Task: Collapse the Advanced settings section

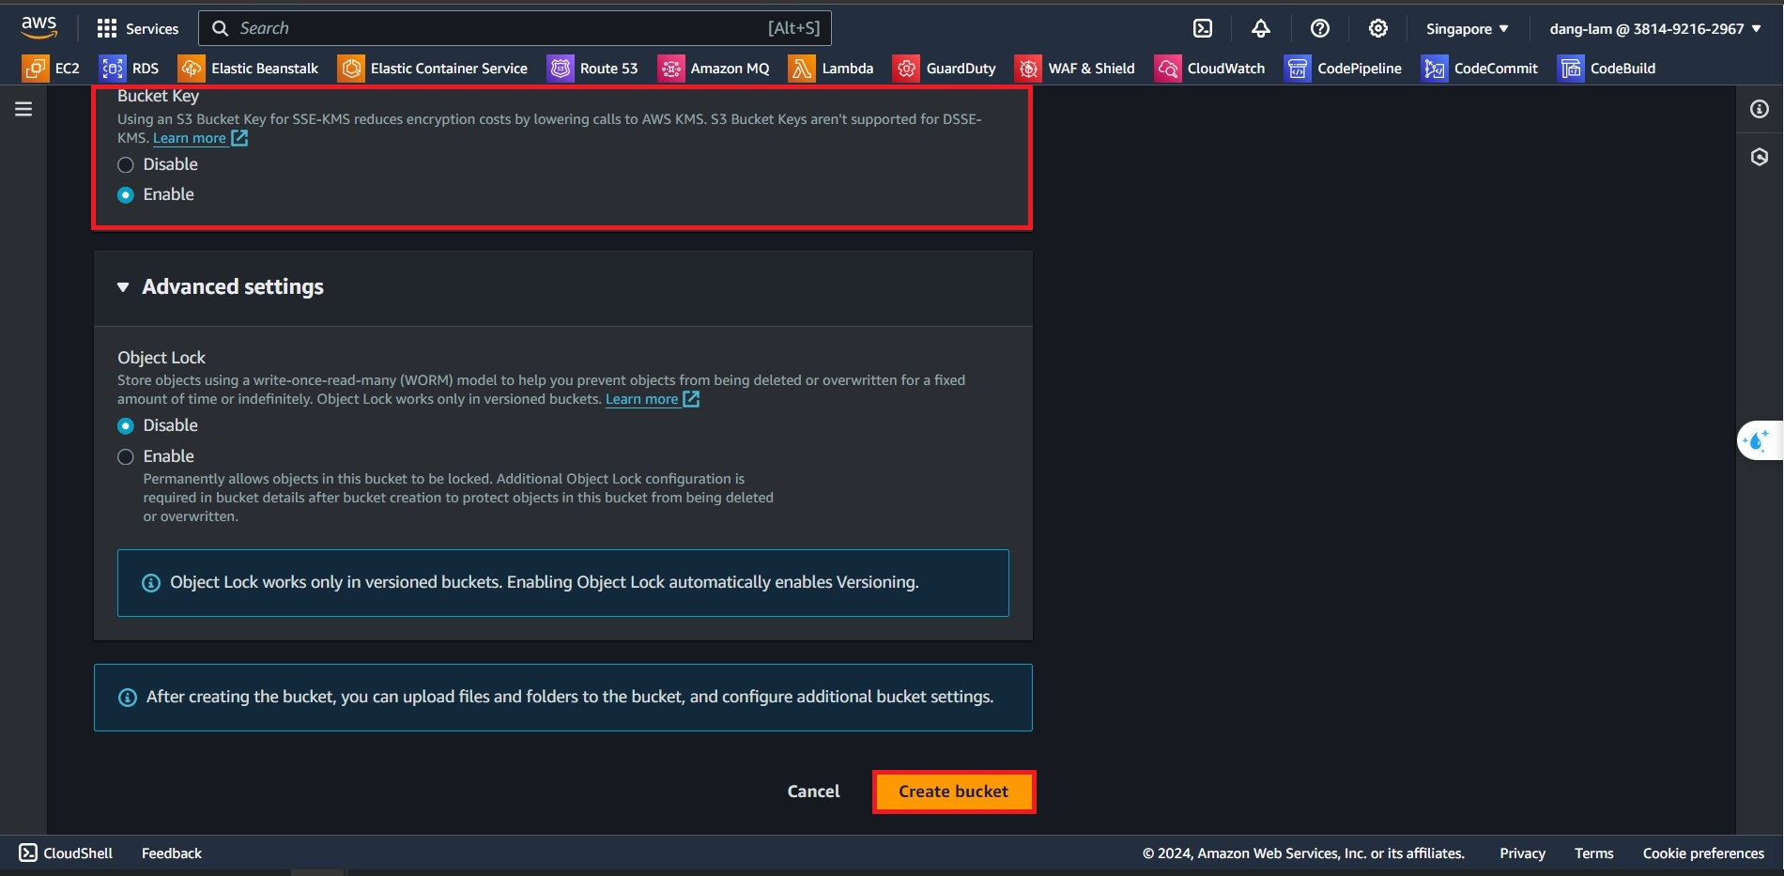Action: (x=123, y=287)
